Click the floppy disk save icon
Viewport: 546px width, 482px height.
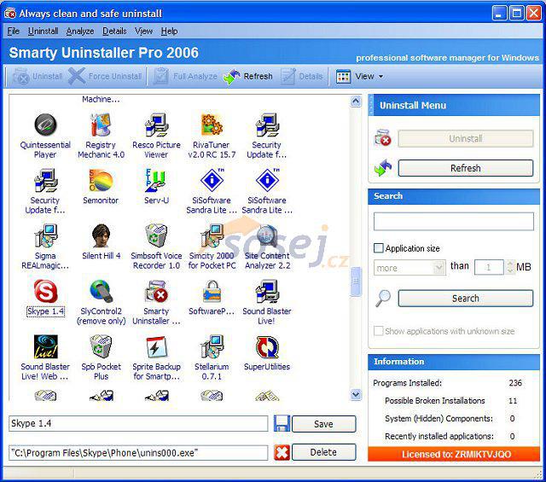(x=282, y=423)
